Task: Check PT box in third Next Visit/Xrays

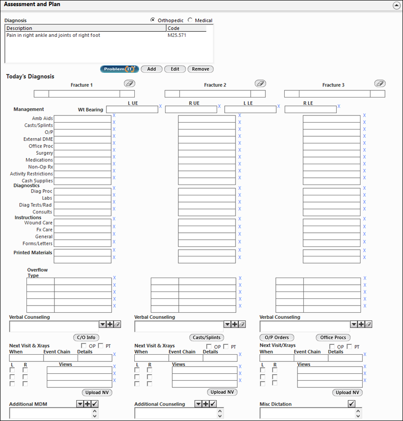Action: click(349, 347)
